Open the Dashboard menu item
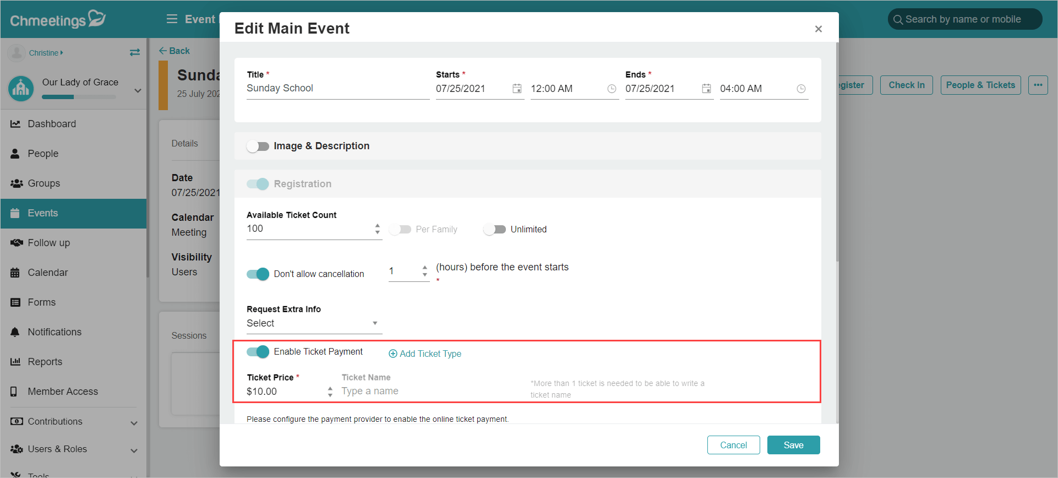 click(74, 124)
